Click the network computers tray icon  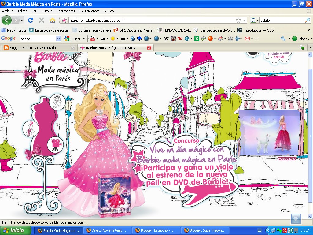pos(273,230)
